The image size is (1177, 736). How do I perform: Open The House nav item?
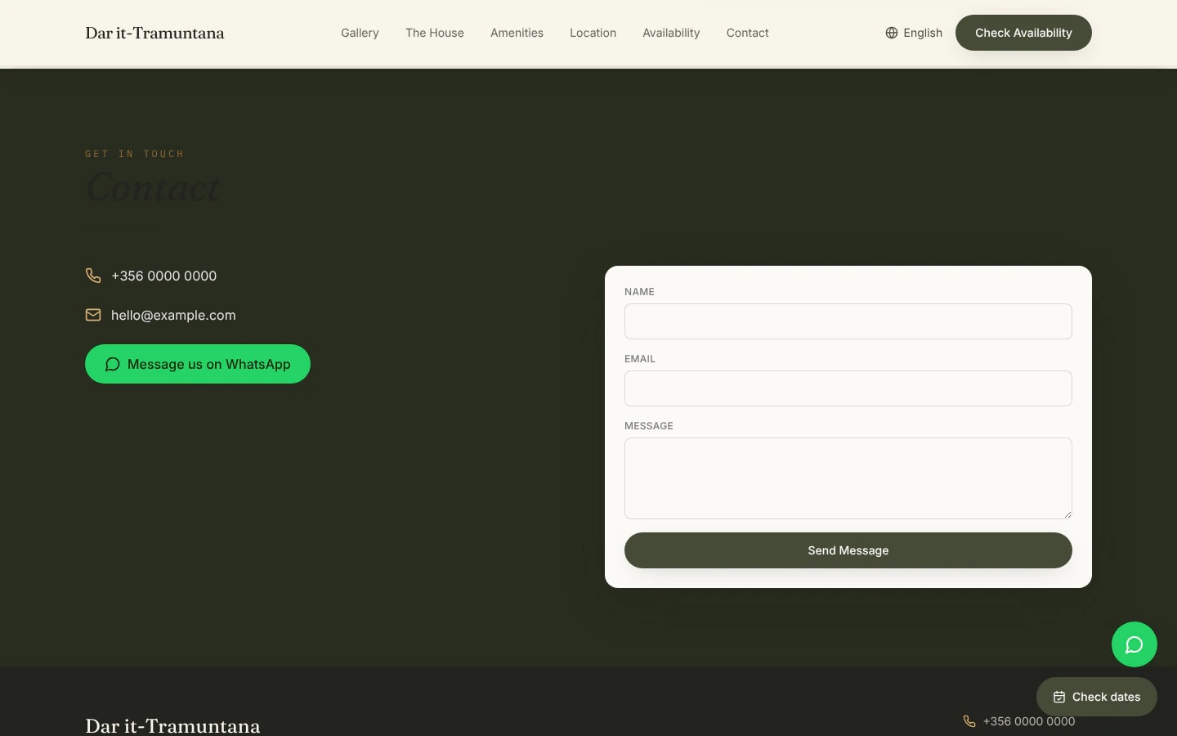pyautogui.click(x=435, y=33)
